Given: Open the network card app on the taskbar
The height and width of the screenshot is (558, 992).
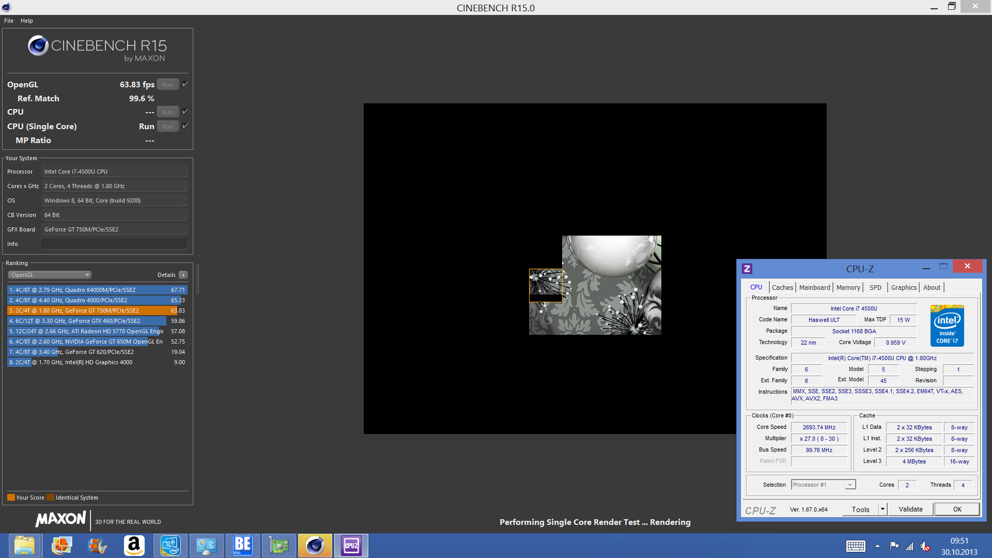Looking at the screenshot, I should 278,546.
